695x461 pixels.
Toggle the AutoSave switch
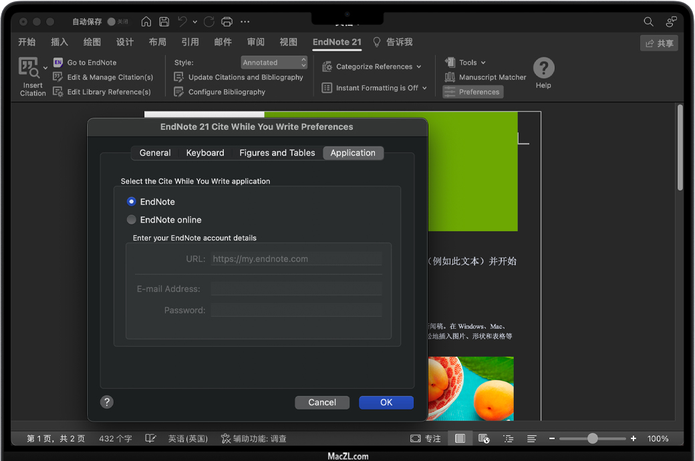tap(112, 22)
